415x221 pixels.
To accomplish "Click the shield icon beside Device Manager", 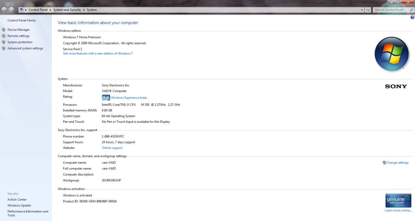I will (4, 30).
